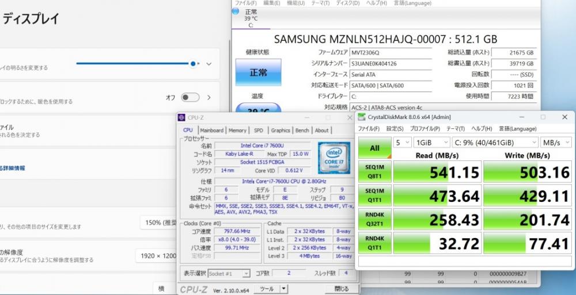Click the total host reads 21675 GB value
Viewport: 576px width, 295px height.
(514, 52)
